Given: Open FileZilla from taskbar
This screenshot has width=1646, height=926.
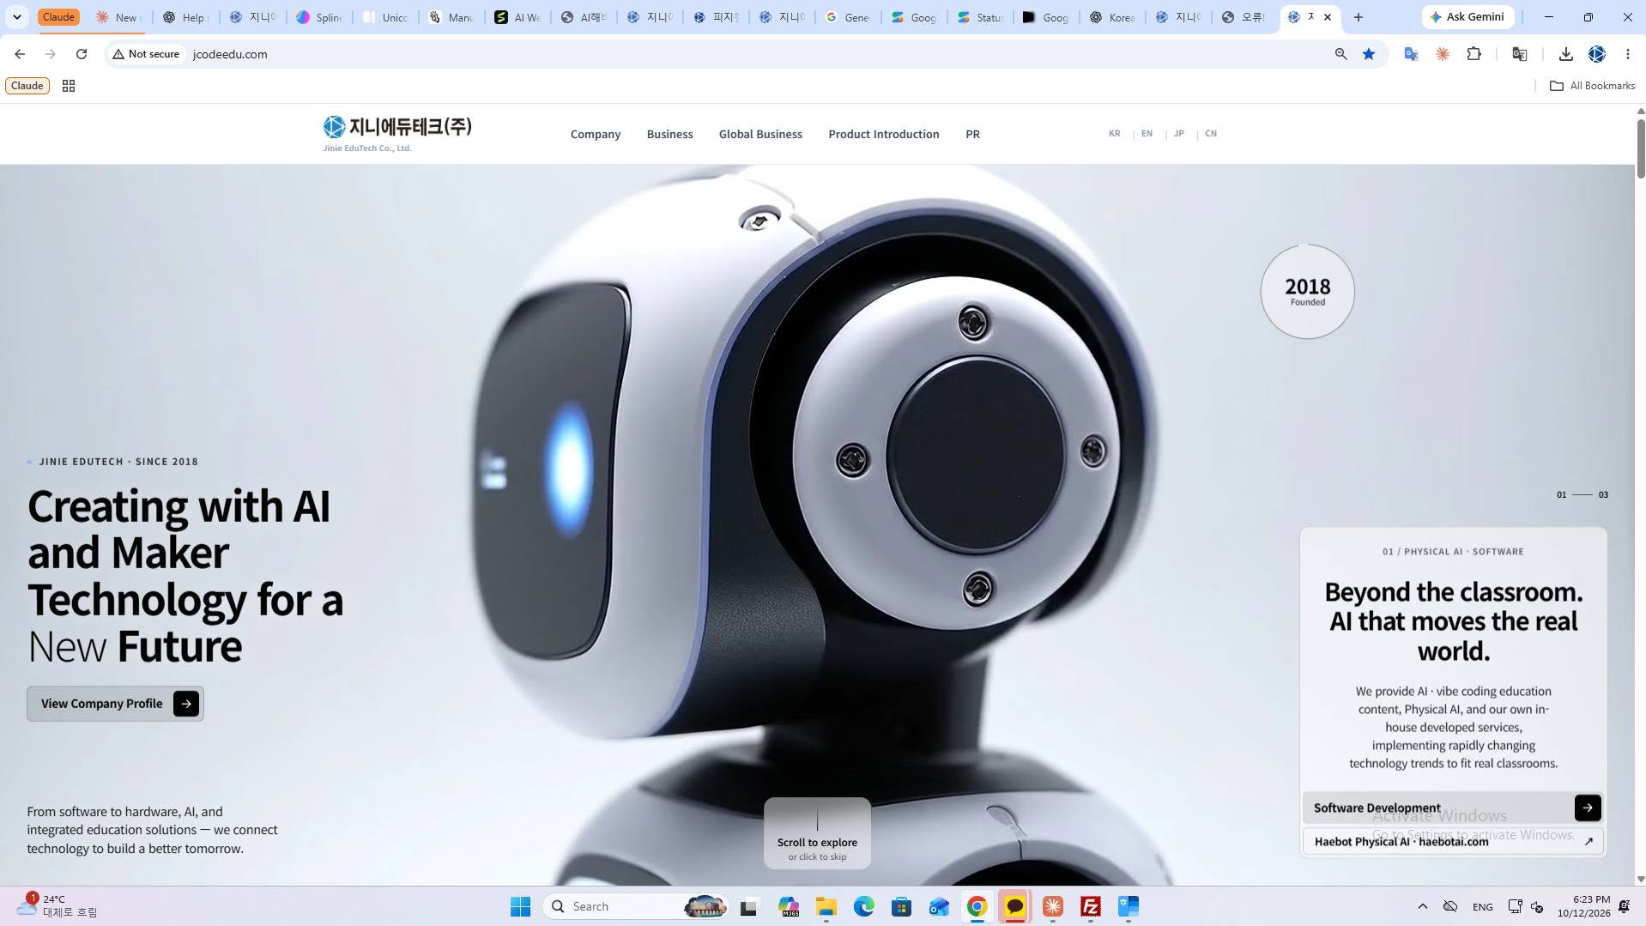Looking at the screenshot, I should coord(1090,906).
